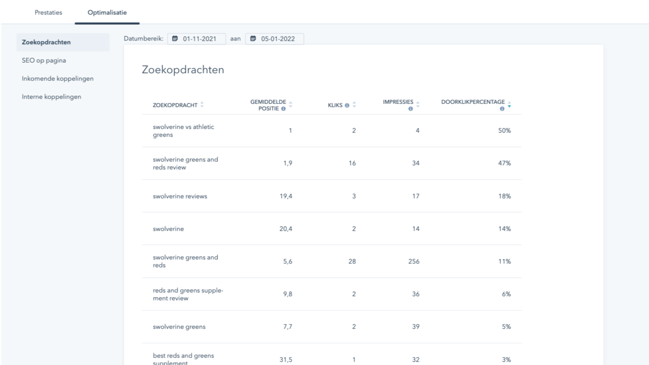Image resolution: width=649 pixels, height=365 pixels.
Task: Click the 34 impressions value
Action: click(x=416, y=163)
